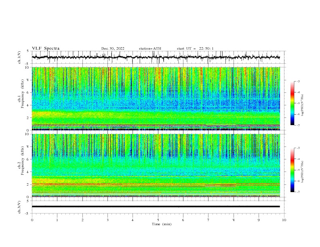Image resolution: width=320 pixels, height=247 pixels.
Task: Click the ch.3 flat voltage trace
Action: tap(156, 207)
